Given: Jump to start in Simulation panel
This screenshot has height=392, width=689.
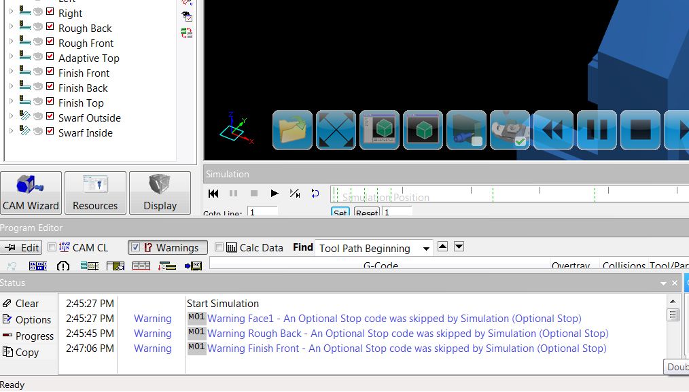Looking at the screenshot, I should 213,194.
